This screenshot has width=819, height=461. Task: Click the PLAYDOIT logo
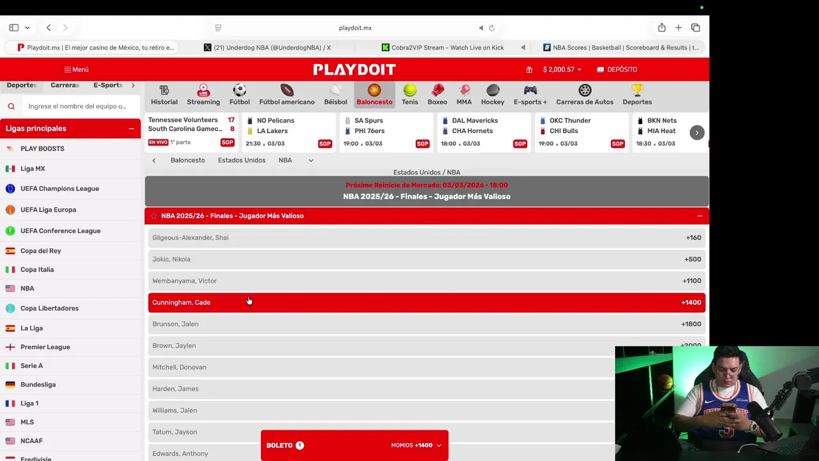coord(354,69)
